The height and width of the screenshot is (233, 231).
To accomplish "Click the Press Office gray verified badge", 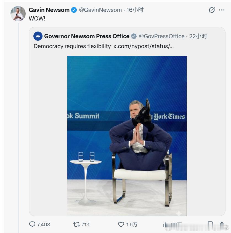I will click(134, 36).
